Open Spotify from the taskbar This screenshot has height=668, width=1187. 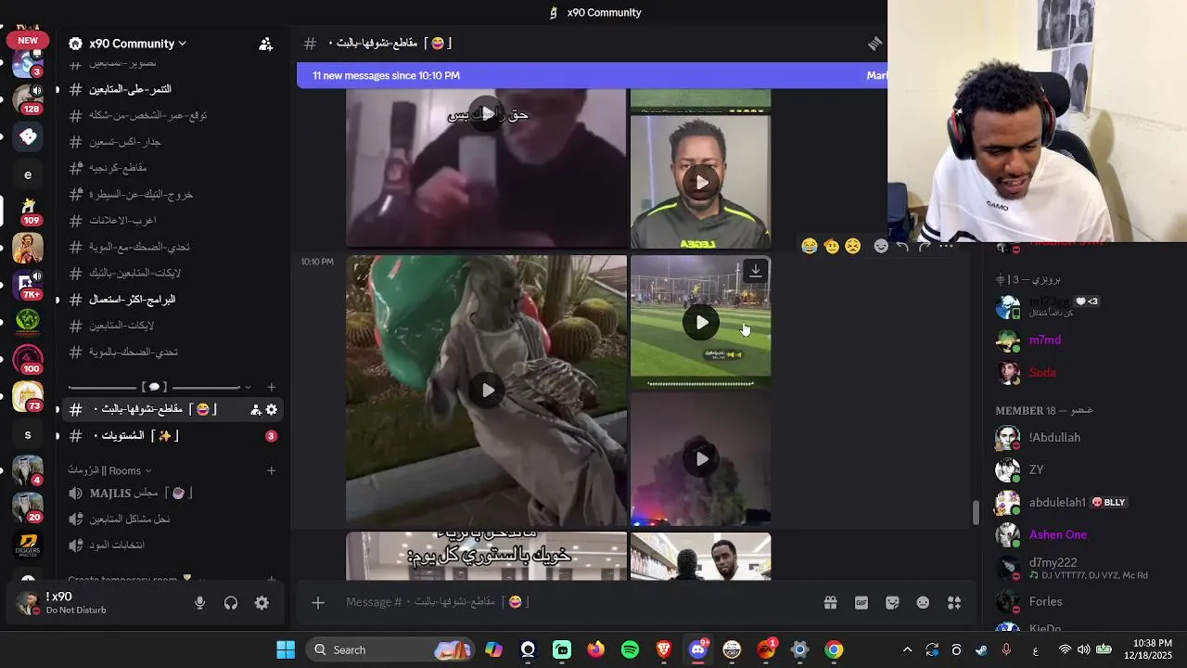[630, 650]
